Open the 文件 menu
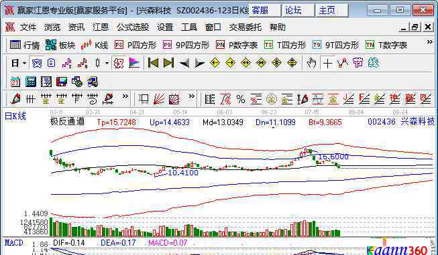 tap(28, 27)
